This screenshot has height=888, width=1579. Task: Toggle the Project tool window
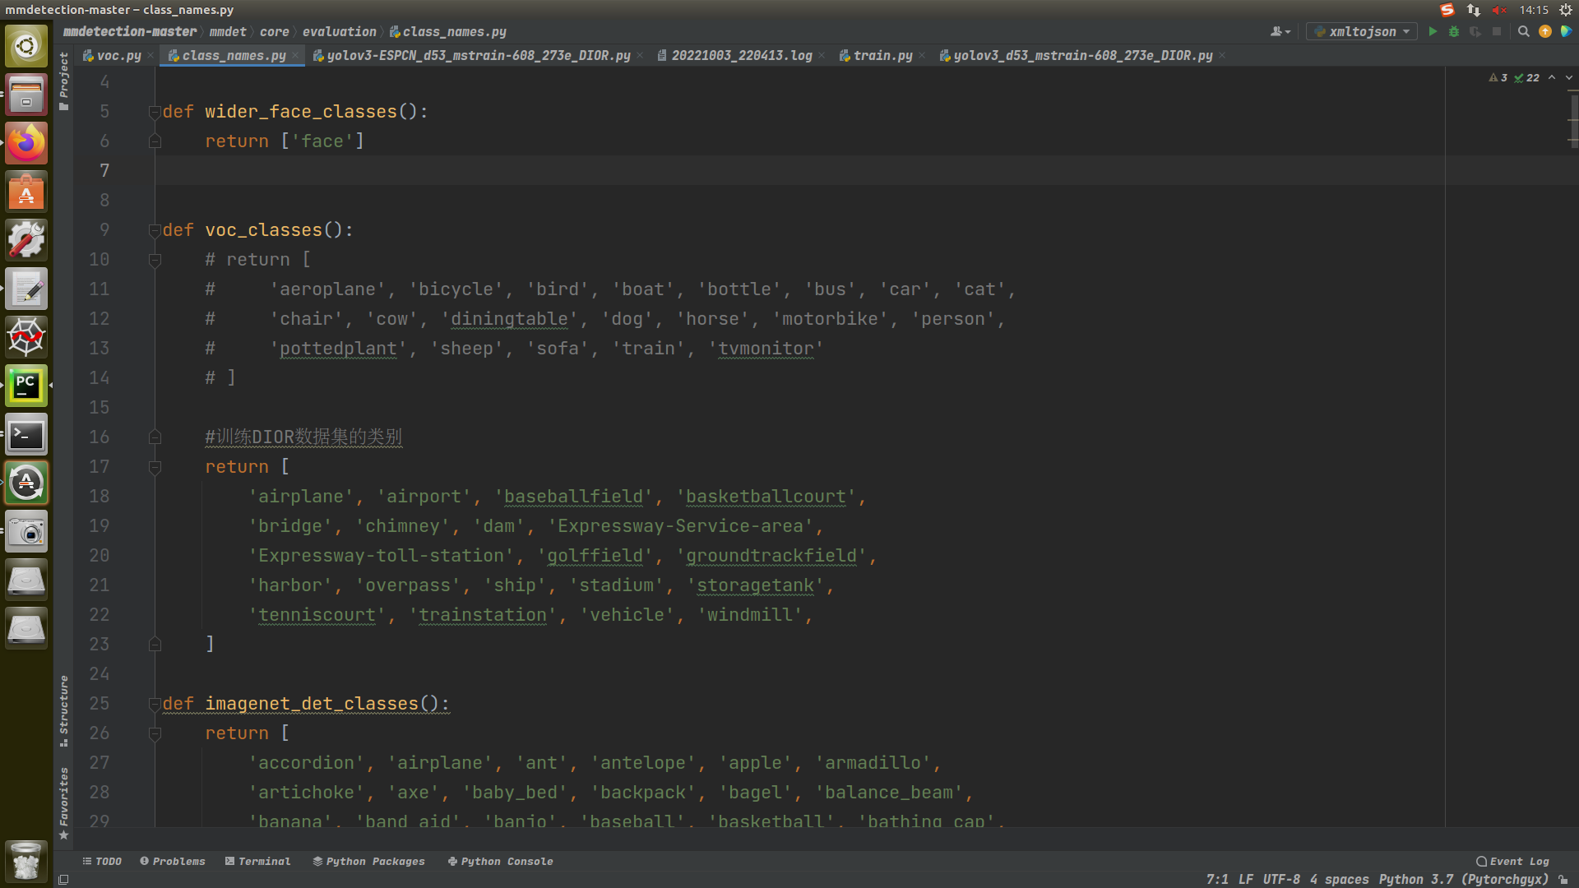click(x=64, y=81)
